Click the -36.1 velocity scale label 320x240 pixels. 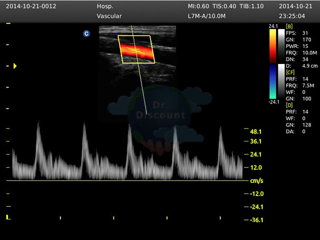click(x=256, y=220)
